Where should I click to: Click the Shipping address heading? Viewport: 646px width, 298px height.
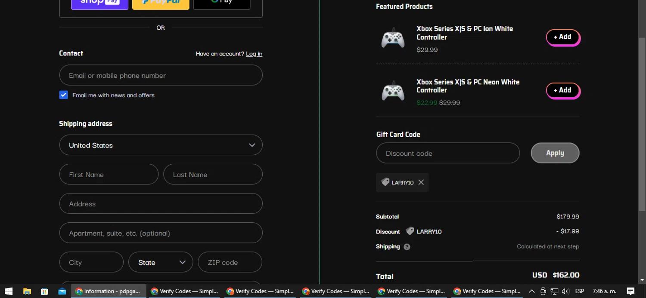pos(85,123)
